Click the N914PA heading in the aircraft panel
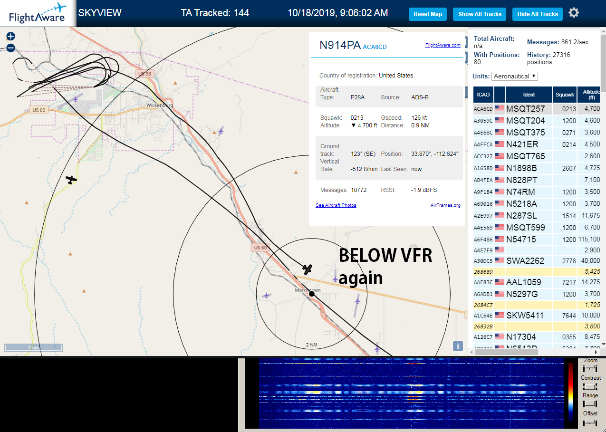606x432 pixels. pyautogui.click(x=340, y=46)
